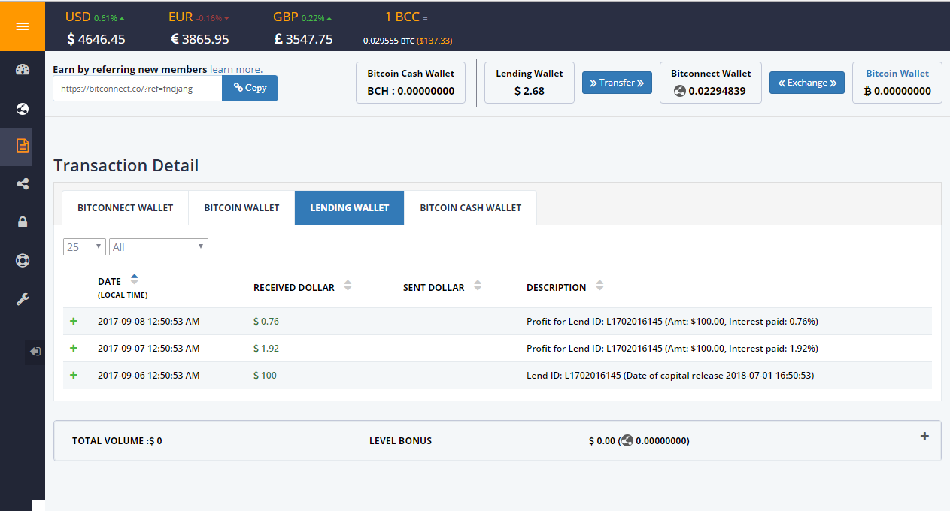
Task: Open the Bitcoin Wallet balance box
Action: click(897, 83)
